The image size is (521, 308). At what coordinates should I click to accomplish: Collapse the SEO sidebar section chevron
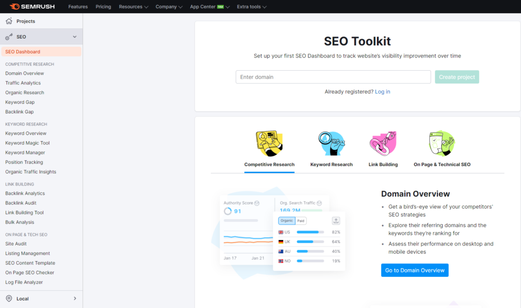(x=75, y=37)
